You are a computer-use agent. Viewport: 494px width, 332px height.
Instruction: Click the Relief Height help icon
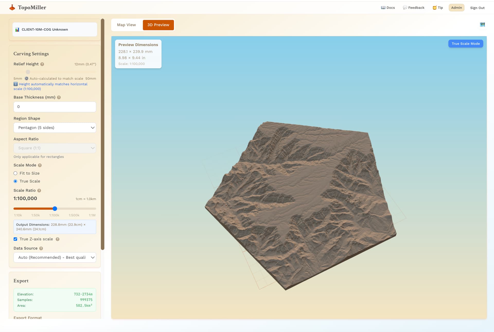tap(42, 64)
